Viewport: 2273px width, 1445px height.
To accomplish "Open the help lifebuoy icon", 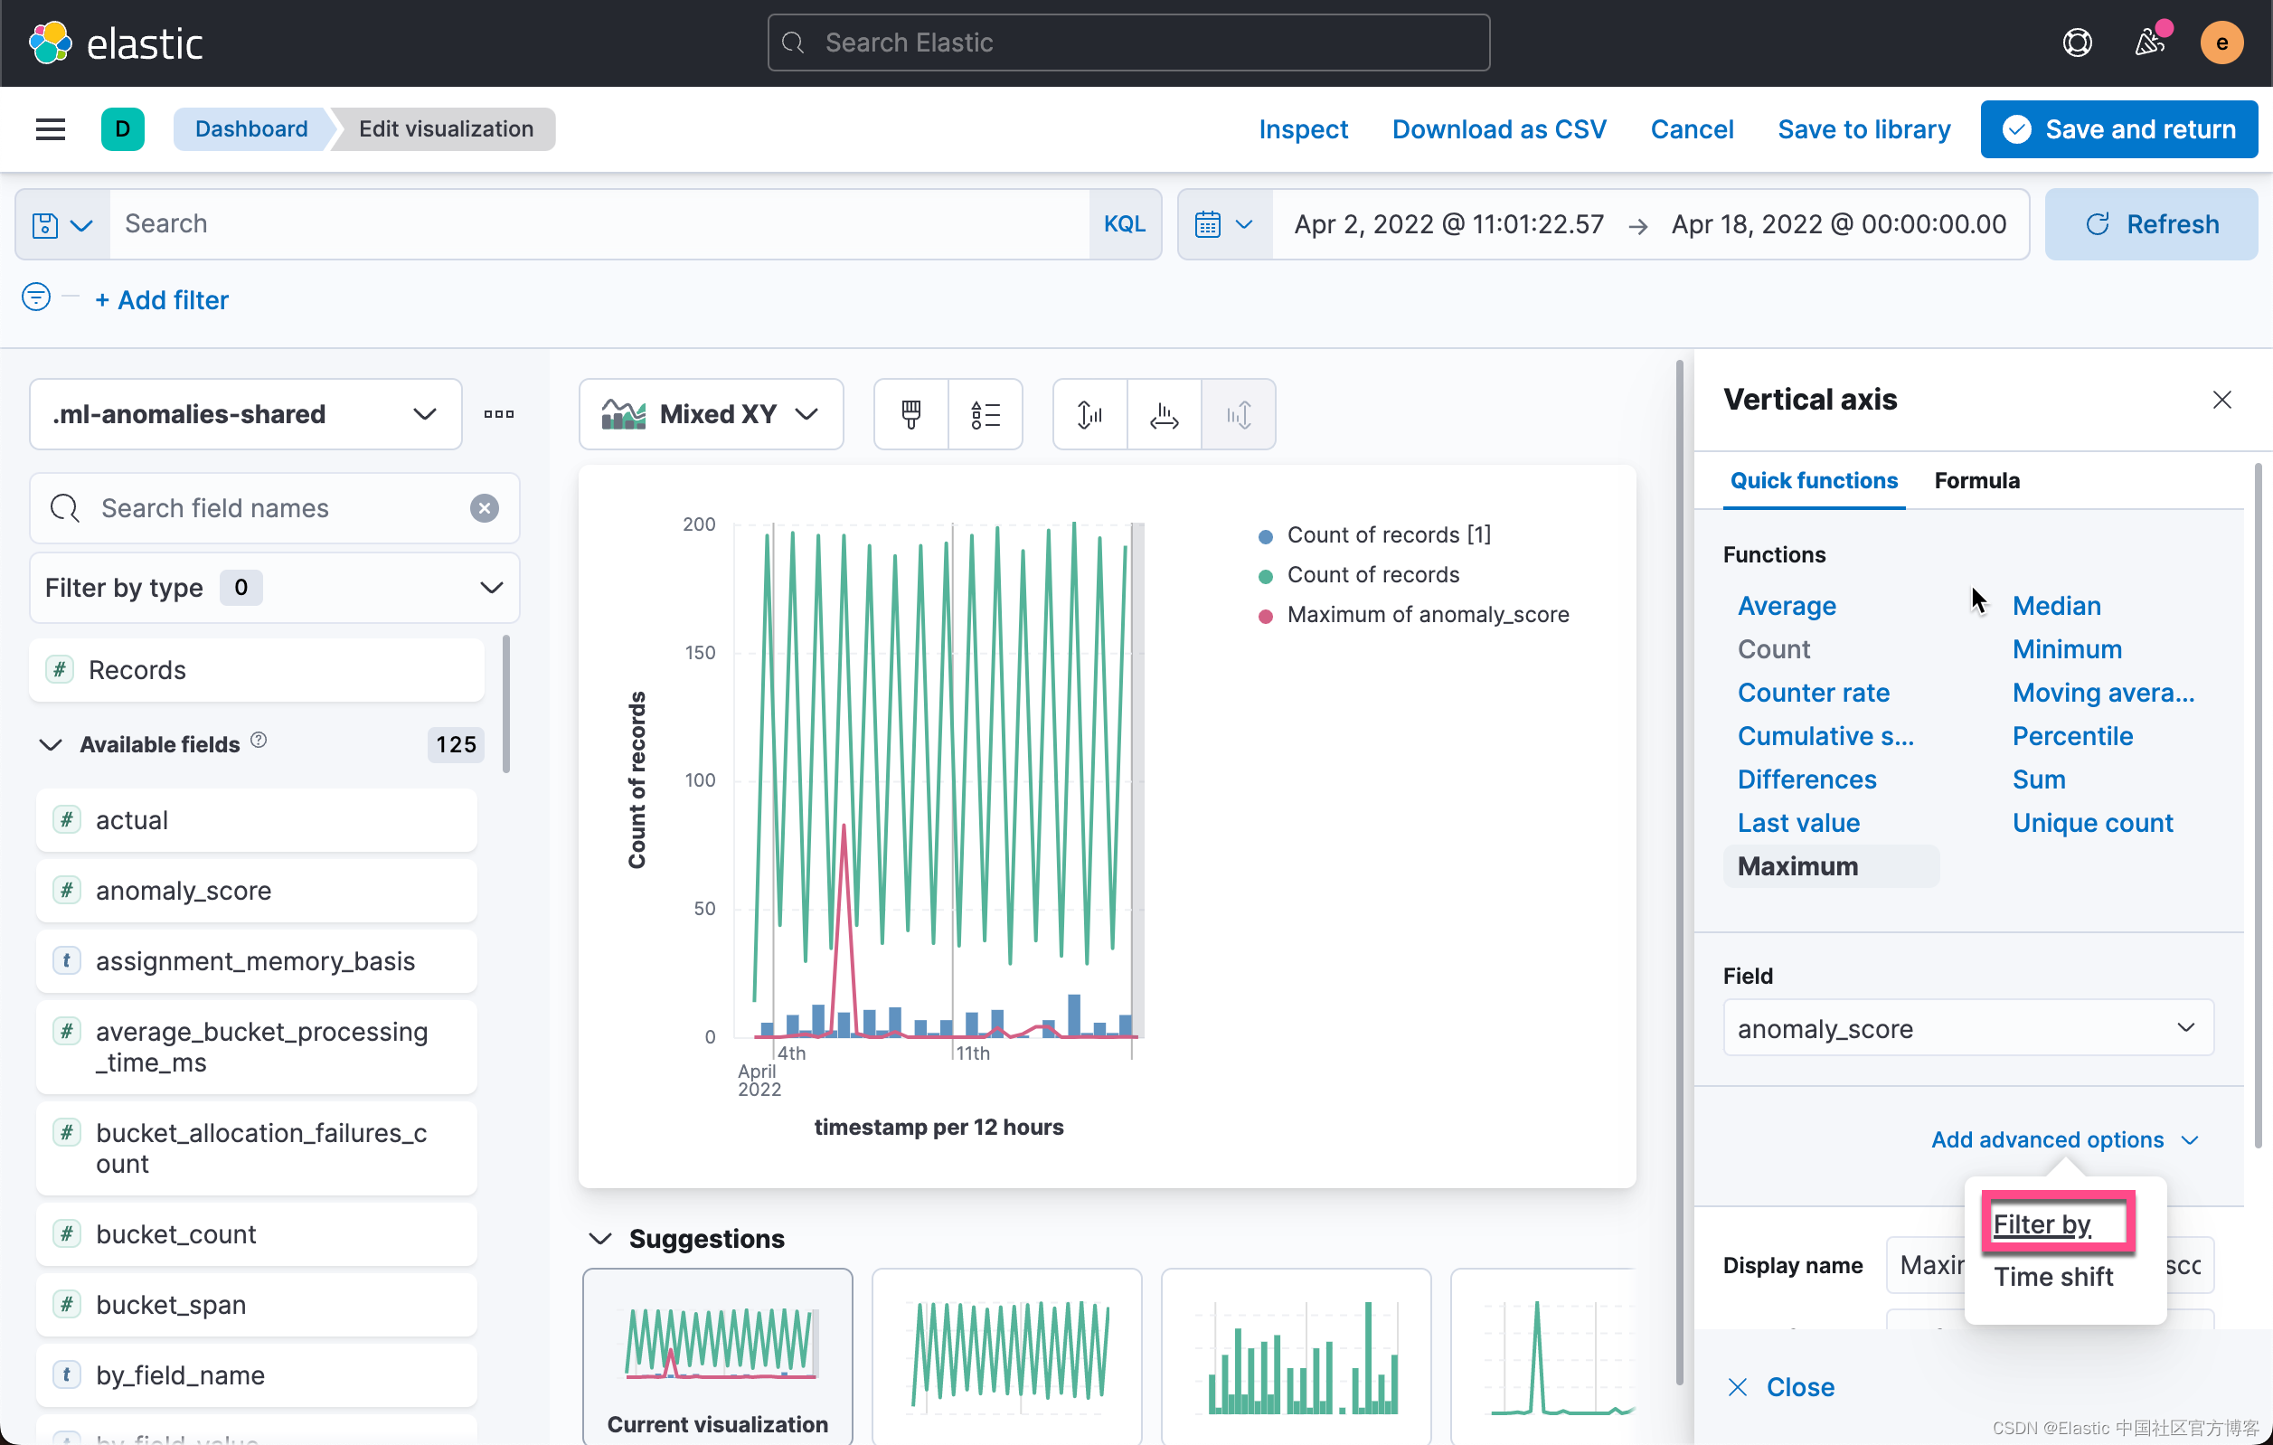I will [x=2077, y=42].
